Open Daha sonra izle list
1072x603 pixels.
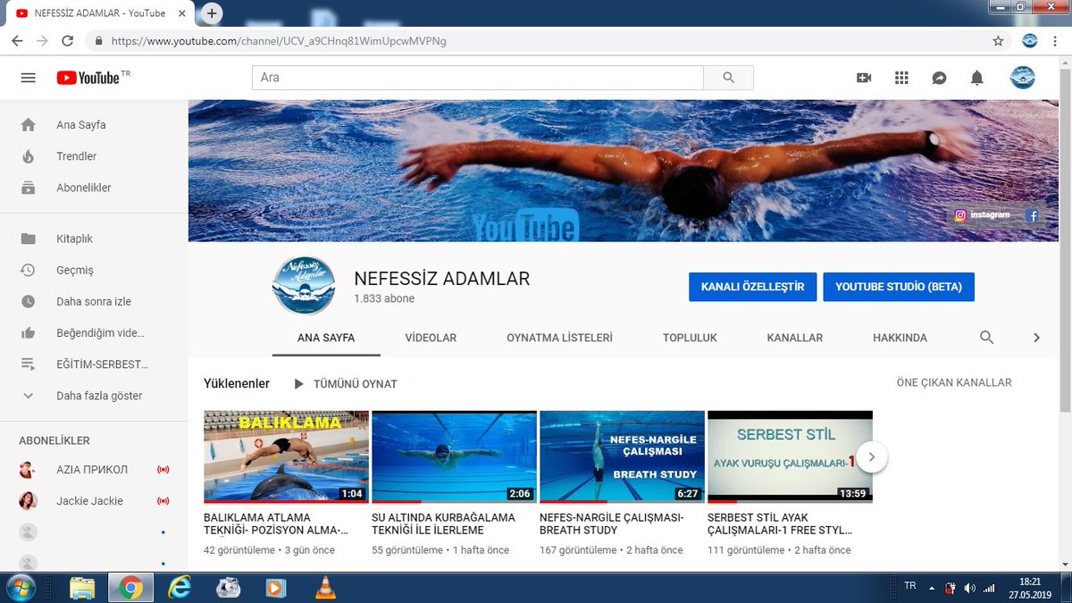94,301
